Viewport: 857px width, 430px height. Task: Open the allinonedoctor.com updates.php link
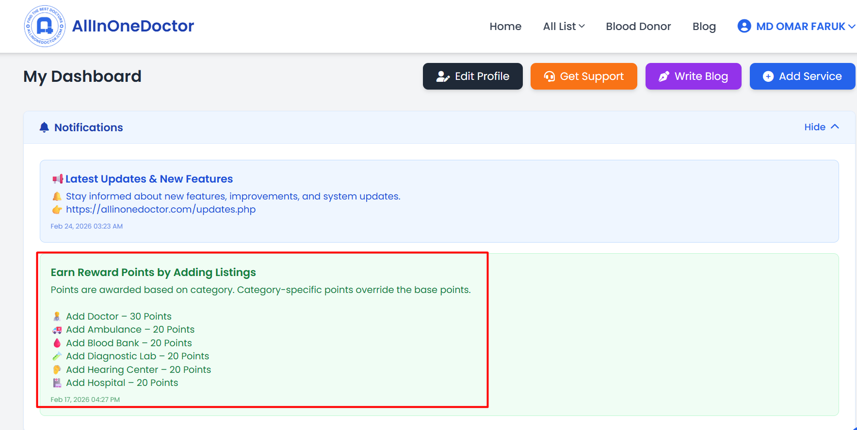point(161,209)
